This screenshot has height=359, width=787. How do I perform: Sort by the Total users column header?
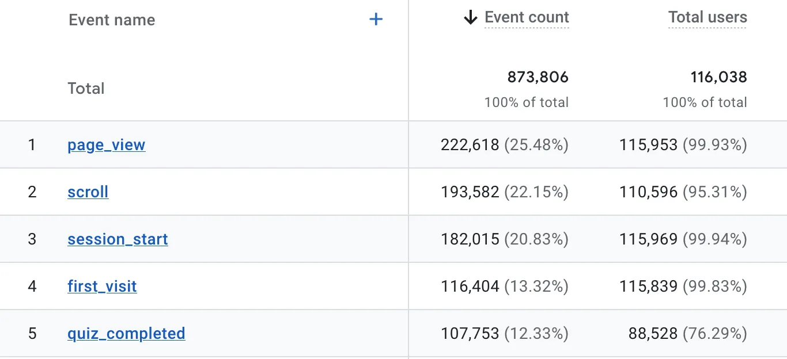pos(707,18)
